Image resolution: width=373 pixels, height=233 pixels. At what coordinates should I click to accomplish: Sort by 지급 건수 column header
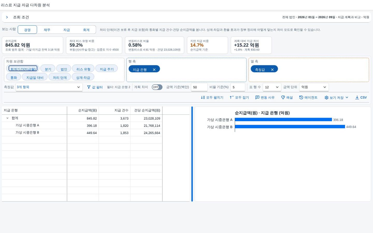pyautogui.click(x=114, y=111)
